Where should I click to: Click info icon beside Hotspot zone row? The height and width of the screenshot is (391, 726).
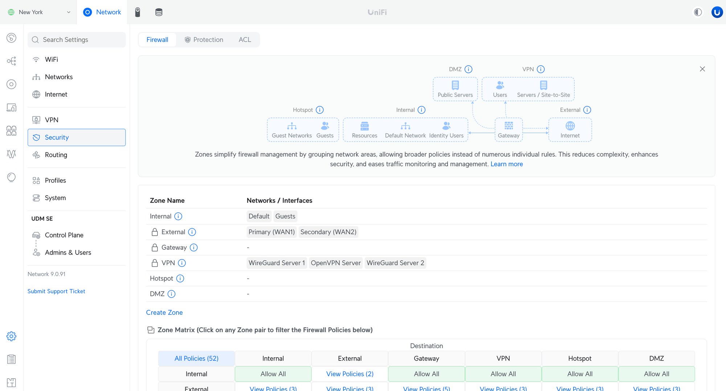click(x=180, y=278)
